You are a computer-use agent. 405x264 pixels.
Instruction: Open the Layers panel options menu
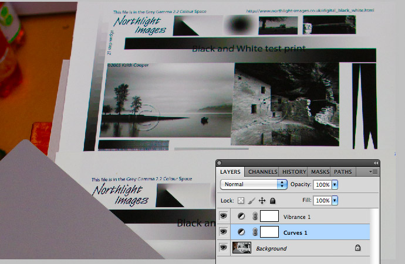click(x=373, y=172)
